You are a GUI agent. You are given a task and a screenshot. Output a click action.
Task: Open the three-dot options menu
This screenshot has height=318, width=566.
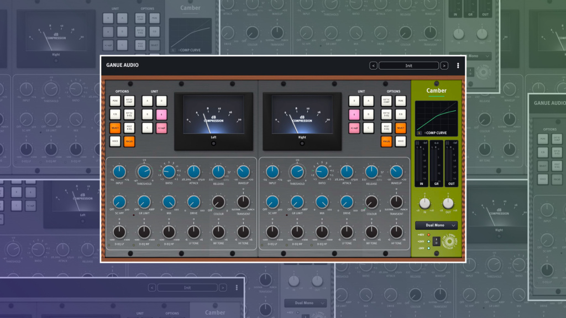click(x=458, y=66)
